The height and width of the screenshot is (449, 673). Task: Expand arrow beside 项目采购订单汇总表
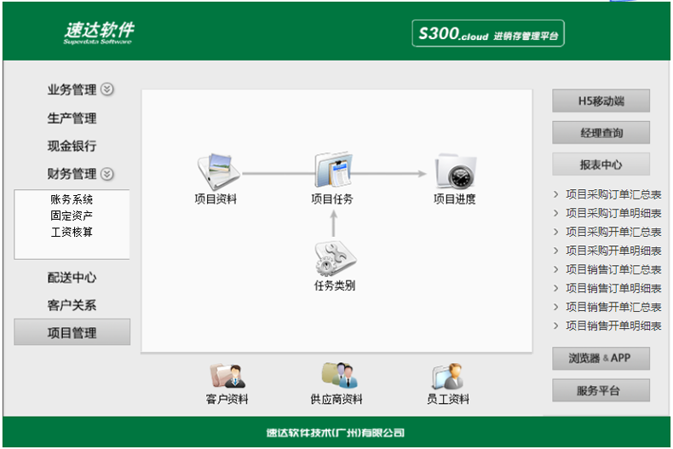(x=555, y=194)
